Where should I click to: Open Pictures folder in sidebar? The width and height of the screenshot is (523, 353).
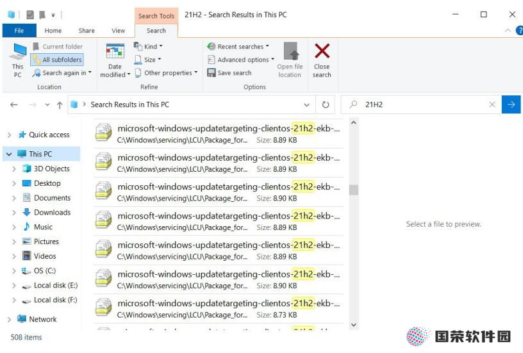(x=46, y=242)
